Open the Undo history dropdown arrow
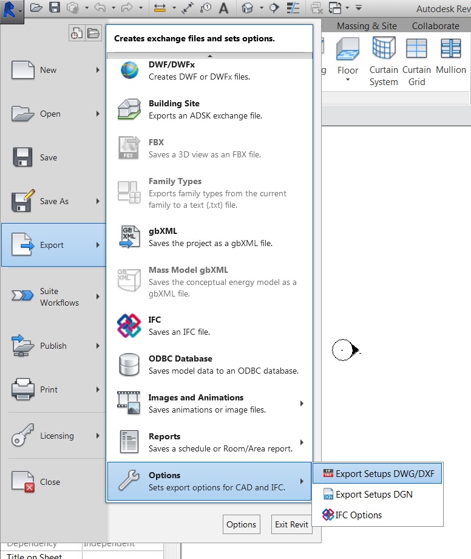Image resolution: width=471 pixels, height=559 pixels. tap(114, 7)
